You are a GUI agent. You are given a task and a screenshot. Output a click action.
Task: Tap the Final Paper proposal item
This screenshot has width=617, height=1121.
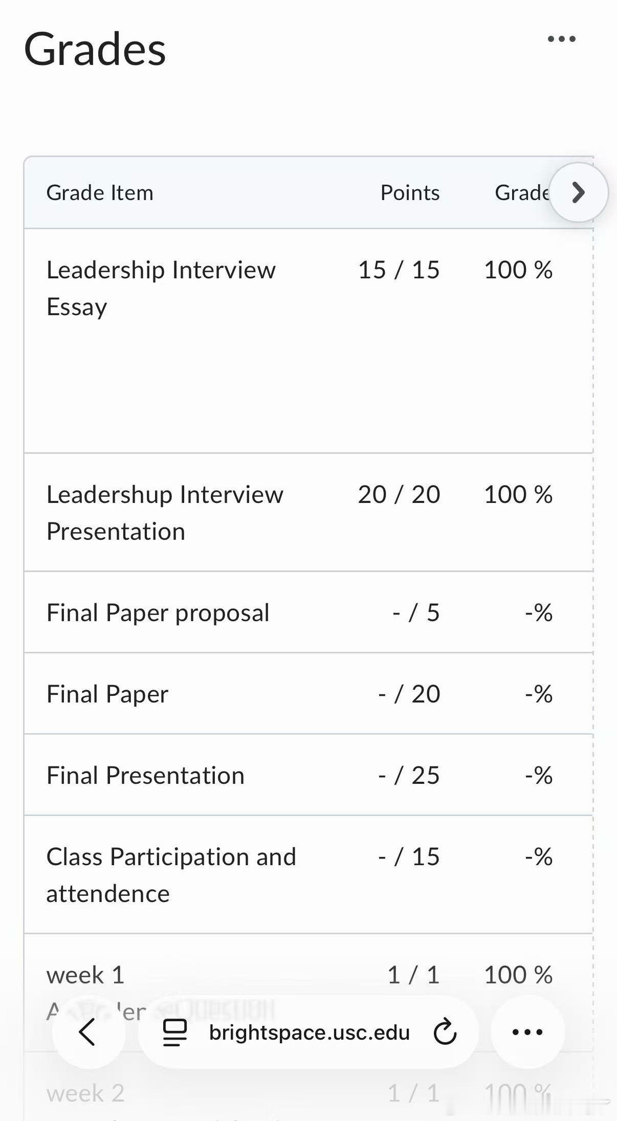coord(158,612)
